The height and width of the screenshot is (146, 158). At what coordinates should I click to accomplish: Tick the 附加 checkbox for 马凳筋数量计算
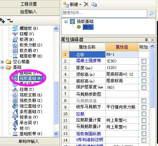[144, 127]
